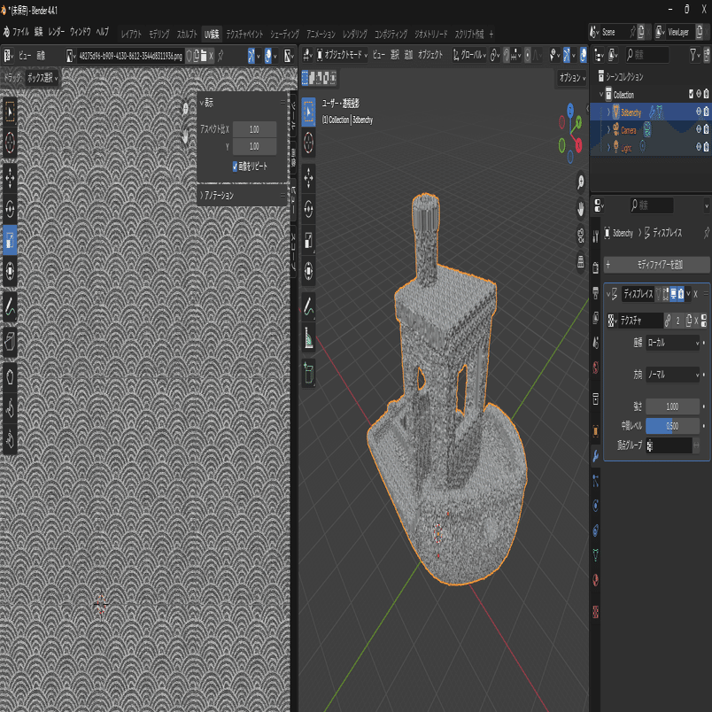
Task: Collapse the Collection tree in the outliner
Action: (x=601, y=95)
